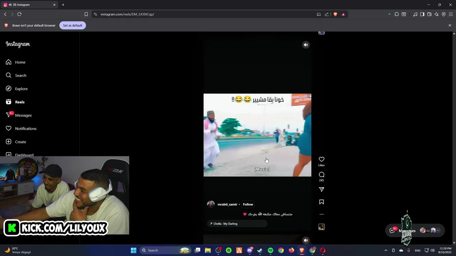Open the Chella · My Darling audio link
The width and height of the screenshot is (456, 256).
pos(237,224)
